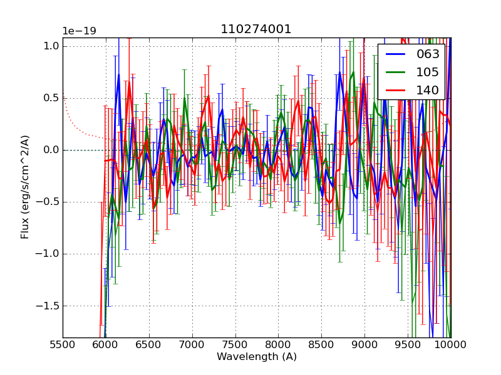The height and width of the screenshot is (375, 501).
Task: Click the 6500 x-axis tick label
Action: point(149,345)
